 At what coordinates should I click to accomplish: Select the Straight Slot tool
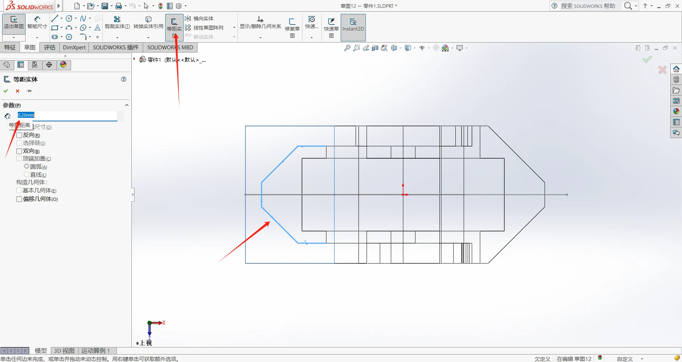(x=54, y=37)
